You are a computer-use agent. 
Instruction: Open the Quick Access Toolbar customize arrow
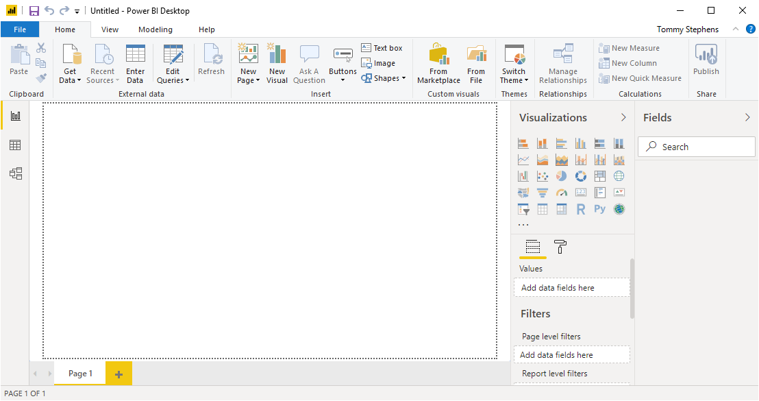pos(77,11)
